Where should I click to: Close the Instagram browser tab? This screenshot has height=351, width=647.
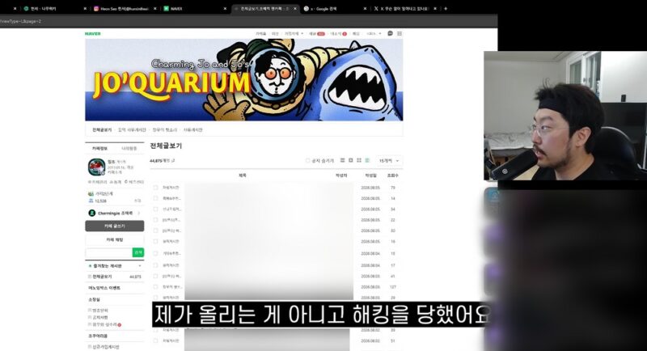pos(155,9)
